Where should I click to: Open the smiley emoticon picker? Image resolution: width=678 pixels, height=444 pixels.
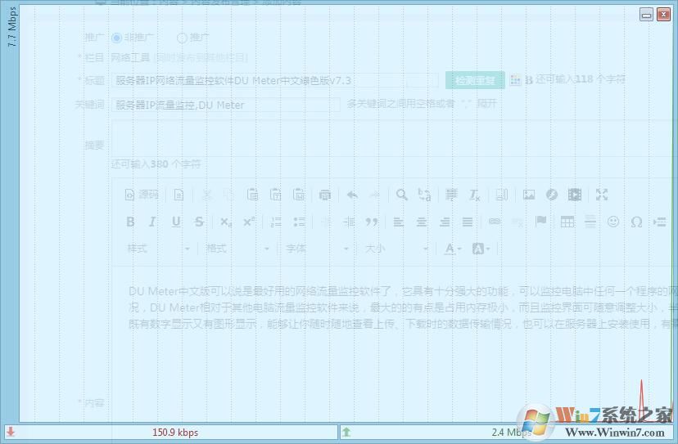613,222
